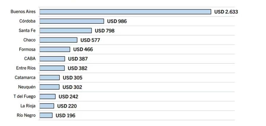
Task: Select the USD 798 value label
Action: pyautogui.click(x=104, y=31)
